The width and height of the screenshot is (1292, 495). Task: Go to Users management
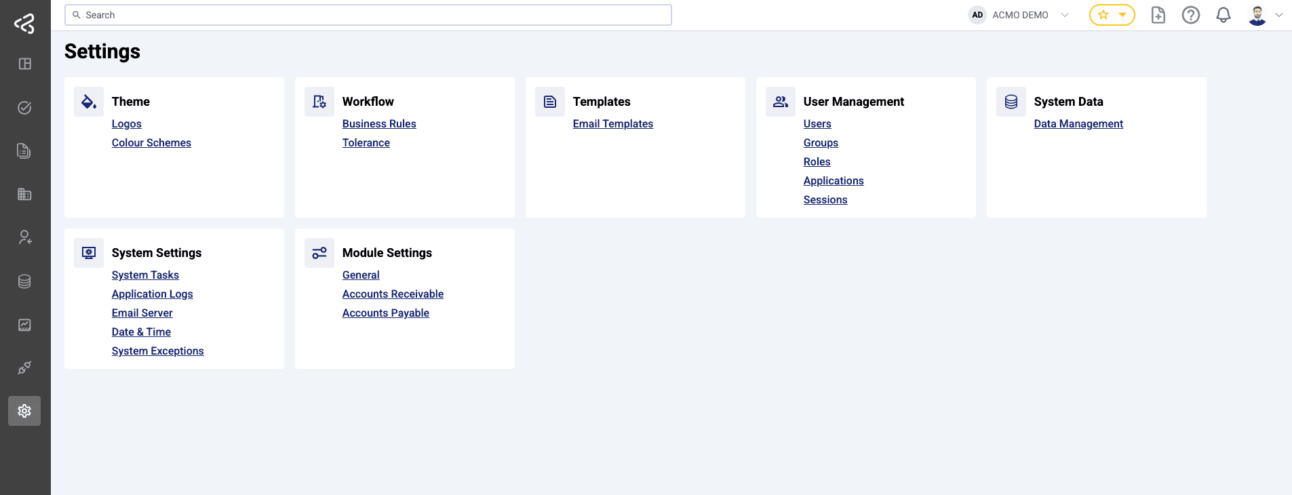[x=817, y=124]
